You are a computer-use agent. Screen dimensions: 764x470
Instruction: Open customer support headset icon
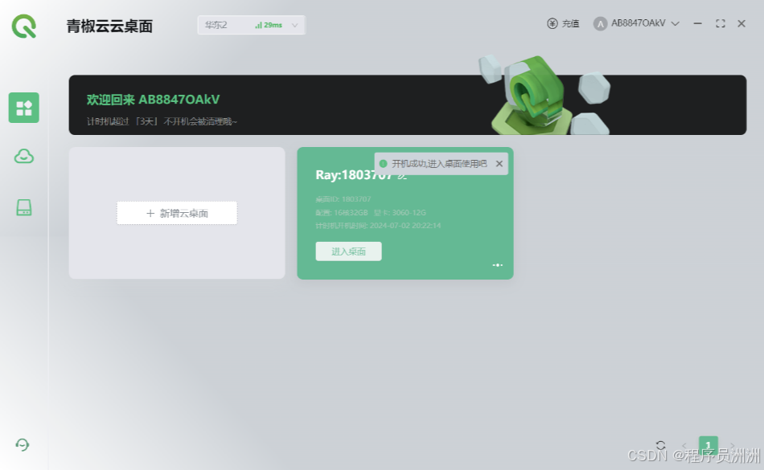click(x=23, y=445)
